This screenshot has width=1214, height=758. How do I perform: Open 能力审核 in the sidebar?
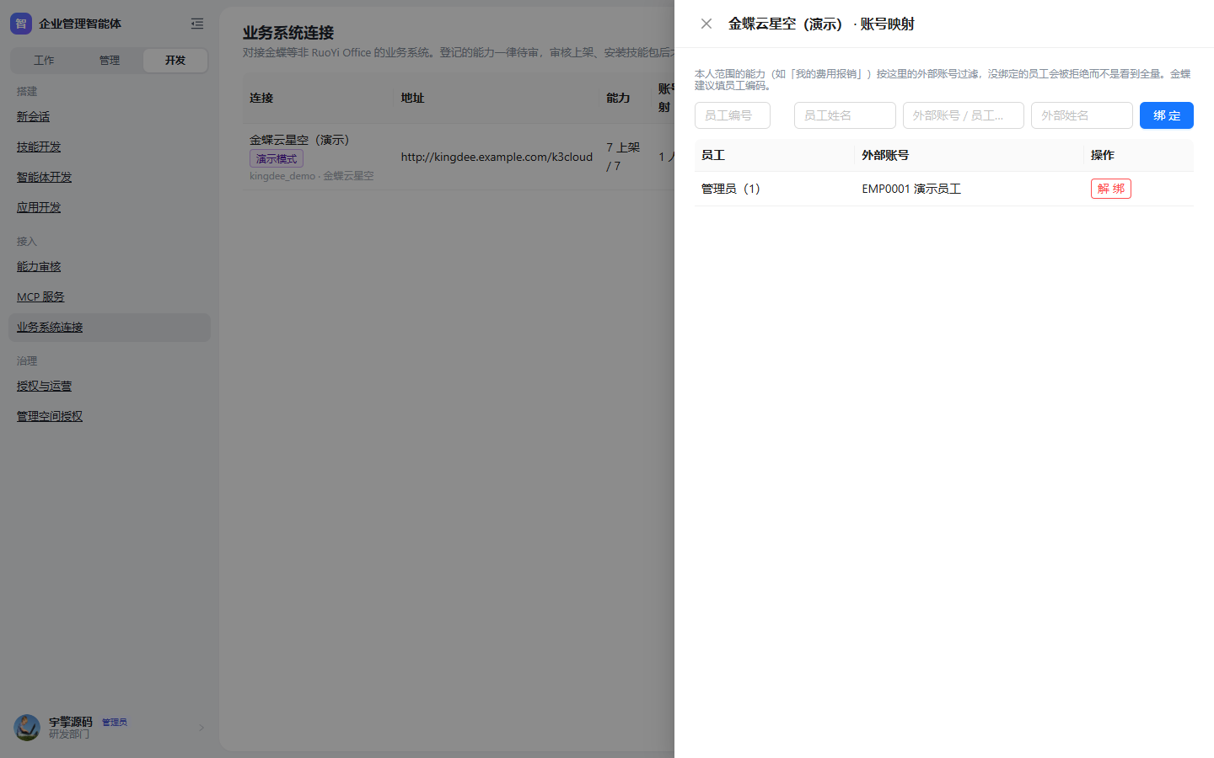[x=39, y=267]
